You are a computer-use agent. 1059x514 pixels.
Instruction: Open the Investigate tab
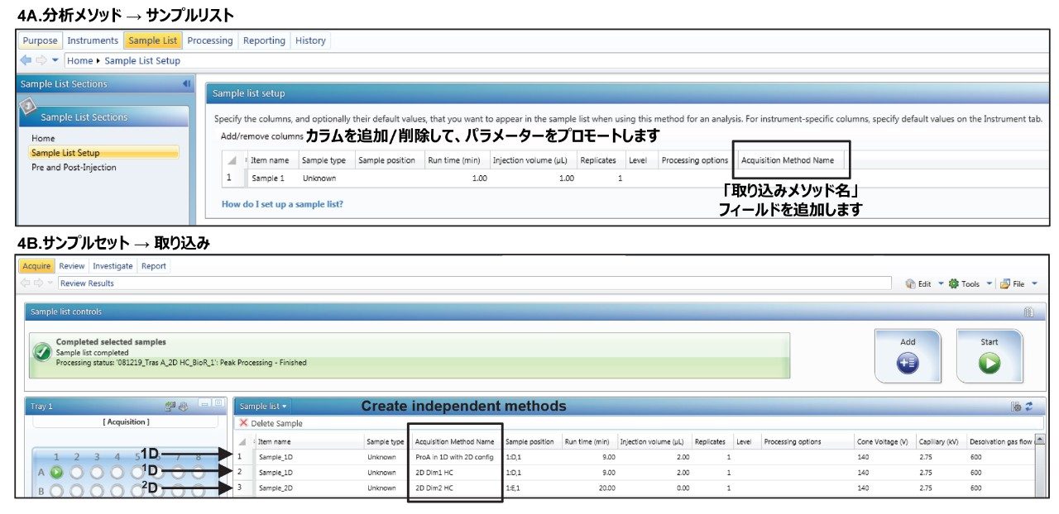pos(113,266)
